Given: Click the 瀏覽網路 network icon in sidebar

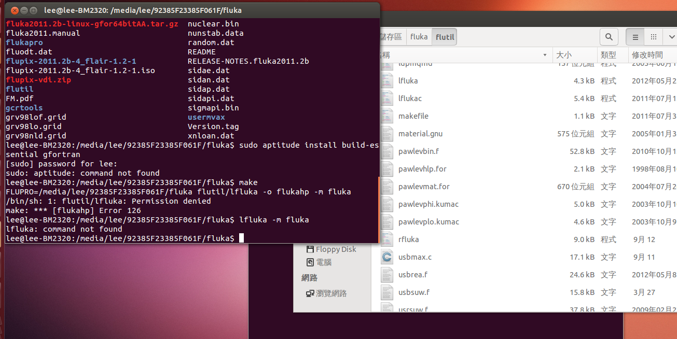Looking at the screenshot, I should coord(310,293).
